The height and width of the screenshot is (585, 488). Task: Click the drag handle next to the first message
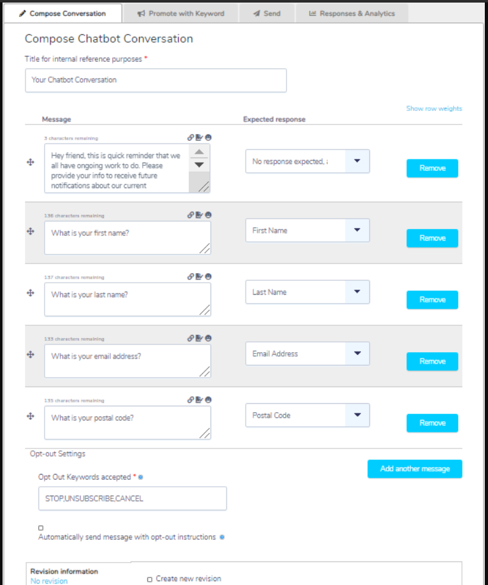coord(30,162)
